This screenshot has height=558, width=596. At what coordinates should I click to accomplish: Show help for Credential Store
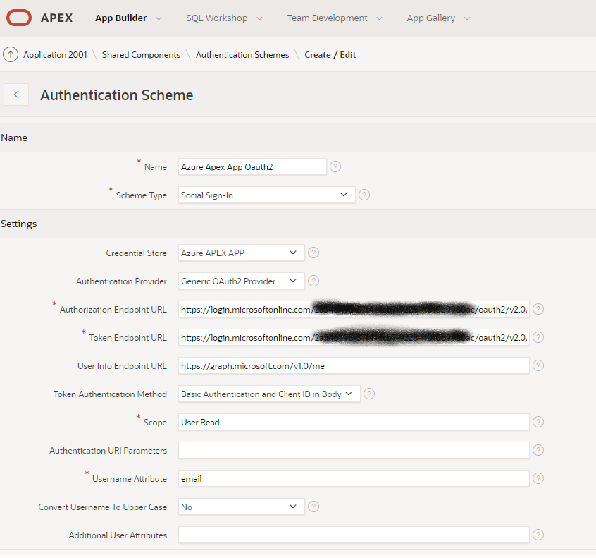point(313,253)
